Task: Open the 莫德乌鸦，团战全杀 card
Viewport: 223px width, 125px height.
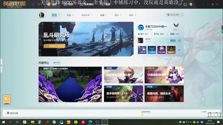Action: (x=164, y=94)
